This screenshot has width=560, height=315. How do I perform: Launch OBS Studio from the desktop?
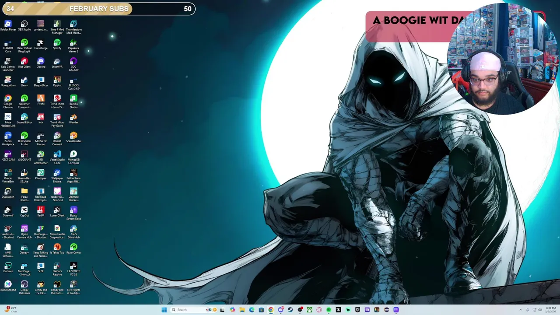coord(24,25)
